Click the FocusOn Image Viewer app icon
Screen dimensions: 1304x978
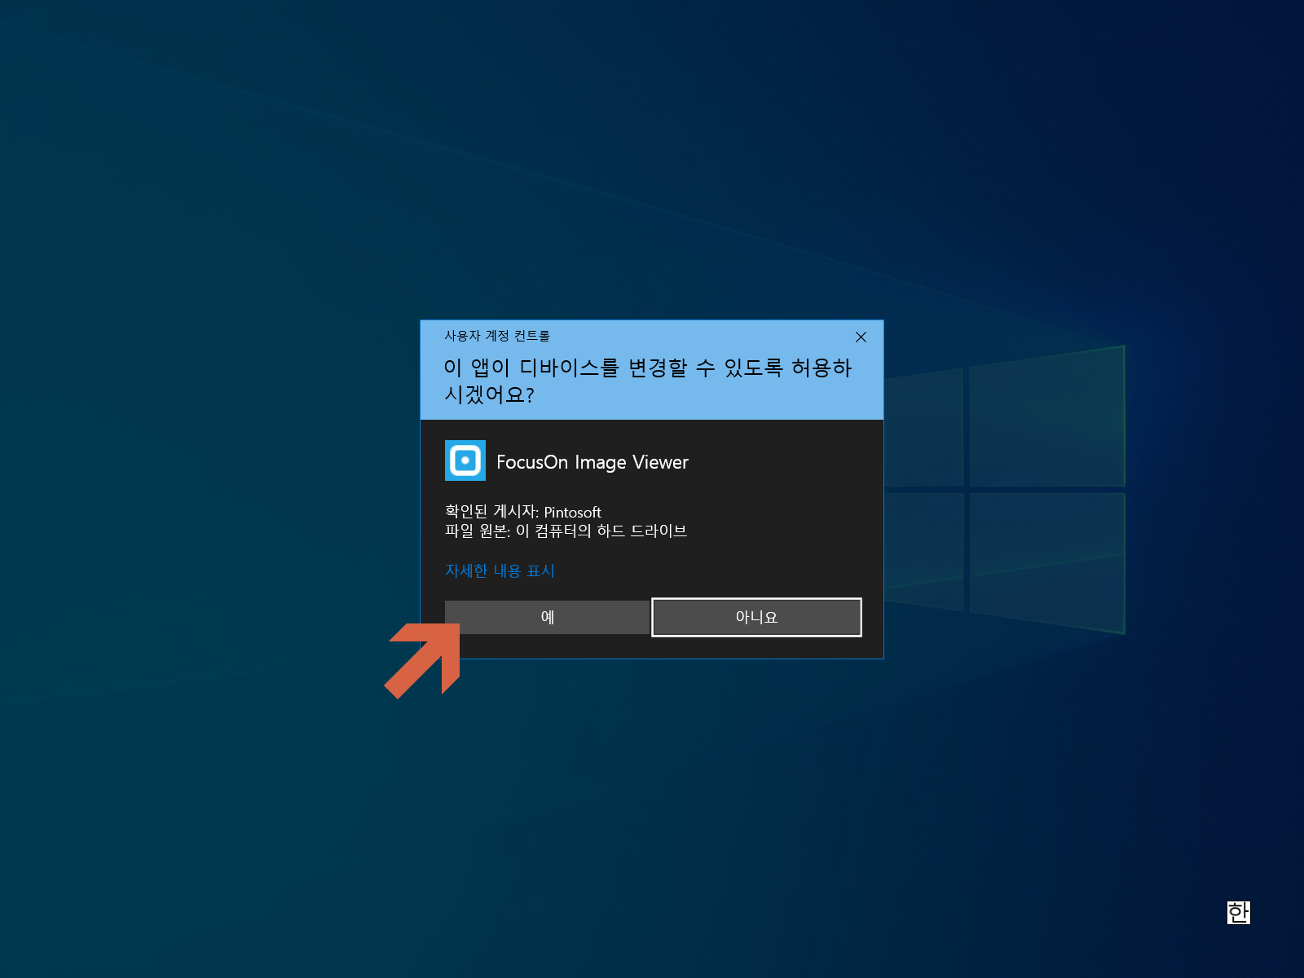point(465,460)
